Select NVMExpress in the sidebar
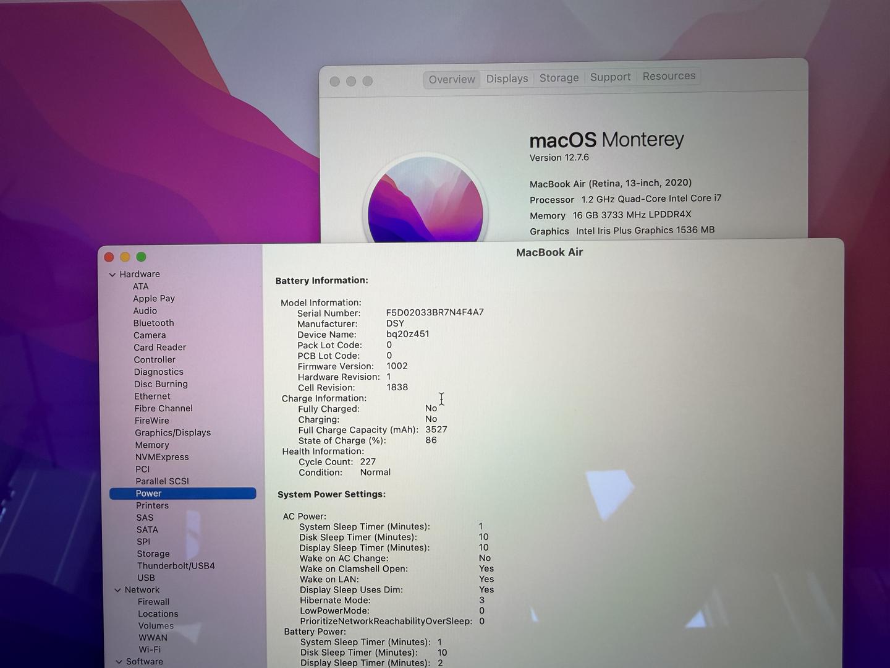 pyautogui.click(x=162, y=457)
